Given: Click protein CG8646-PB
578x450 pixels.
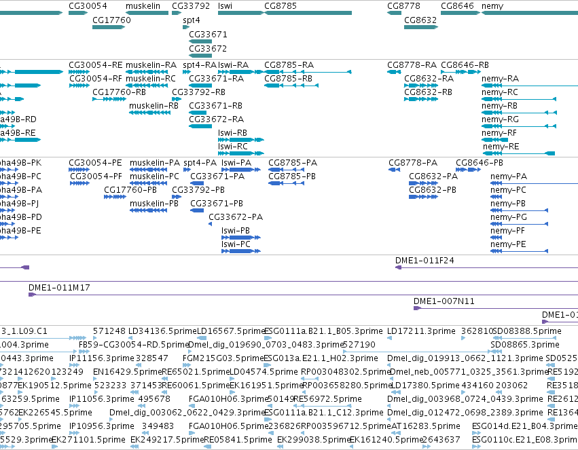Looking at the screenshot, I should click(480, 163).
